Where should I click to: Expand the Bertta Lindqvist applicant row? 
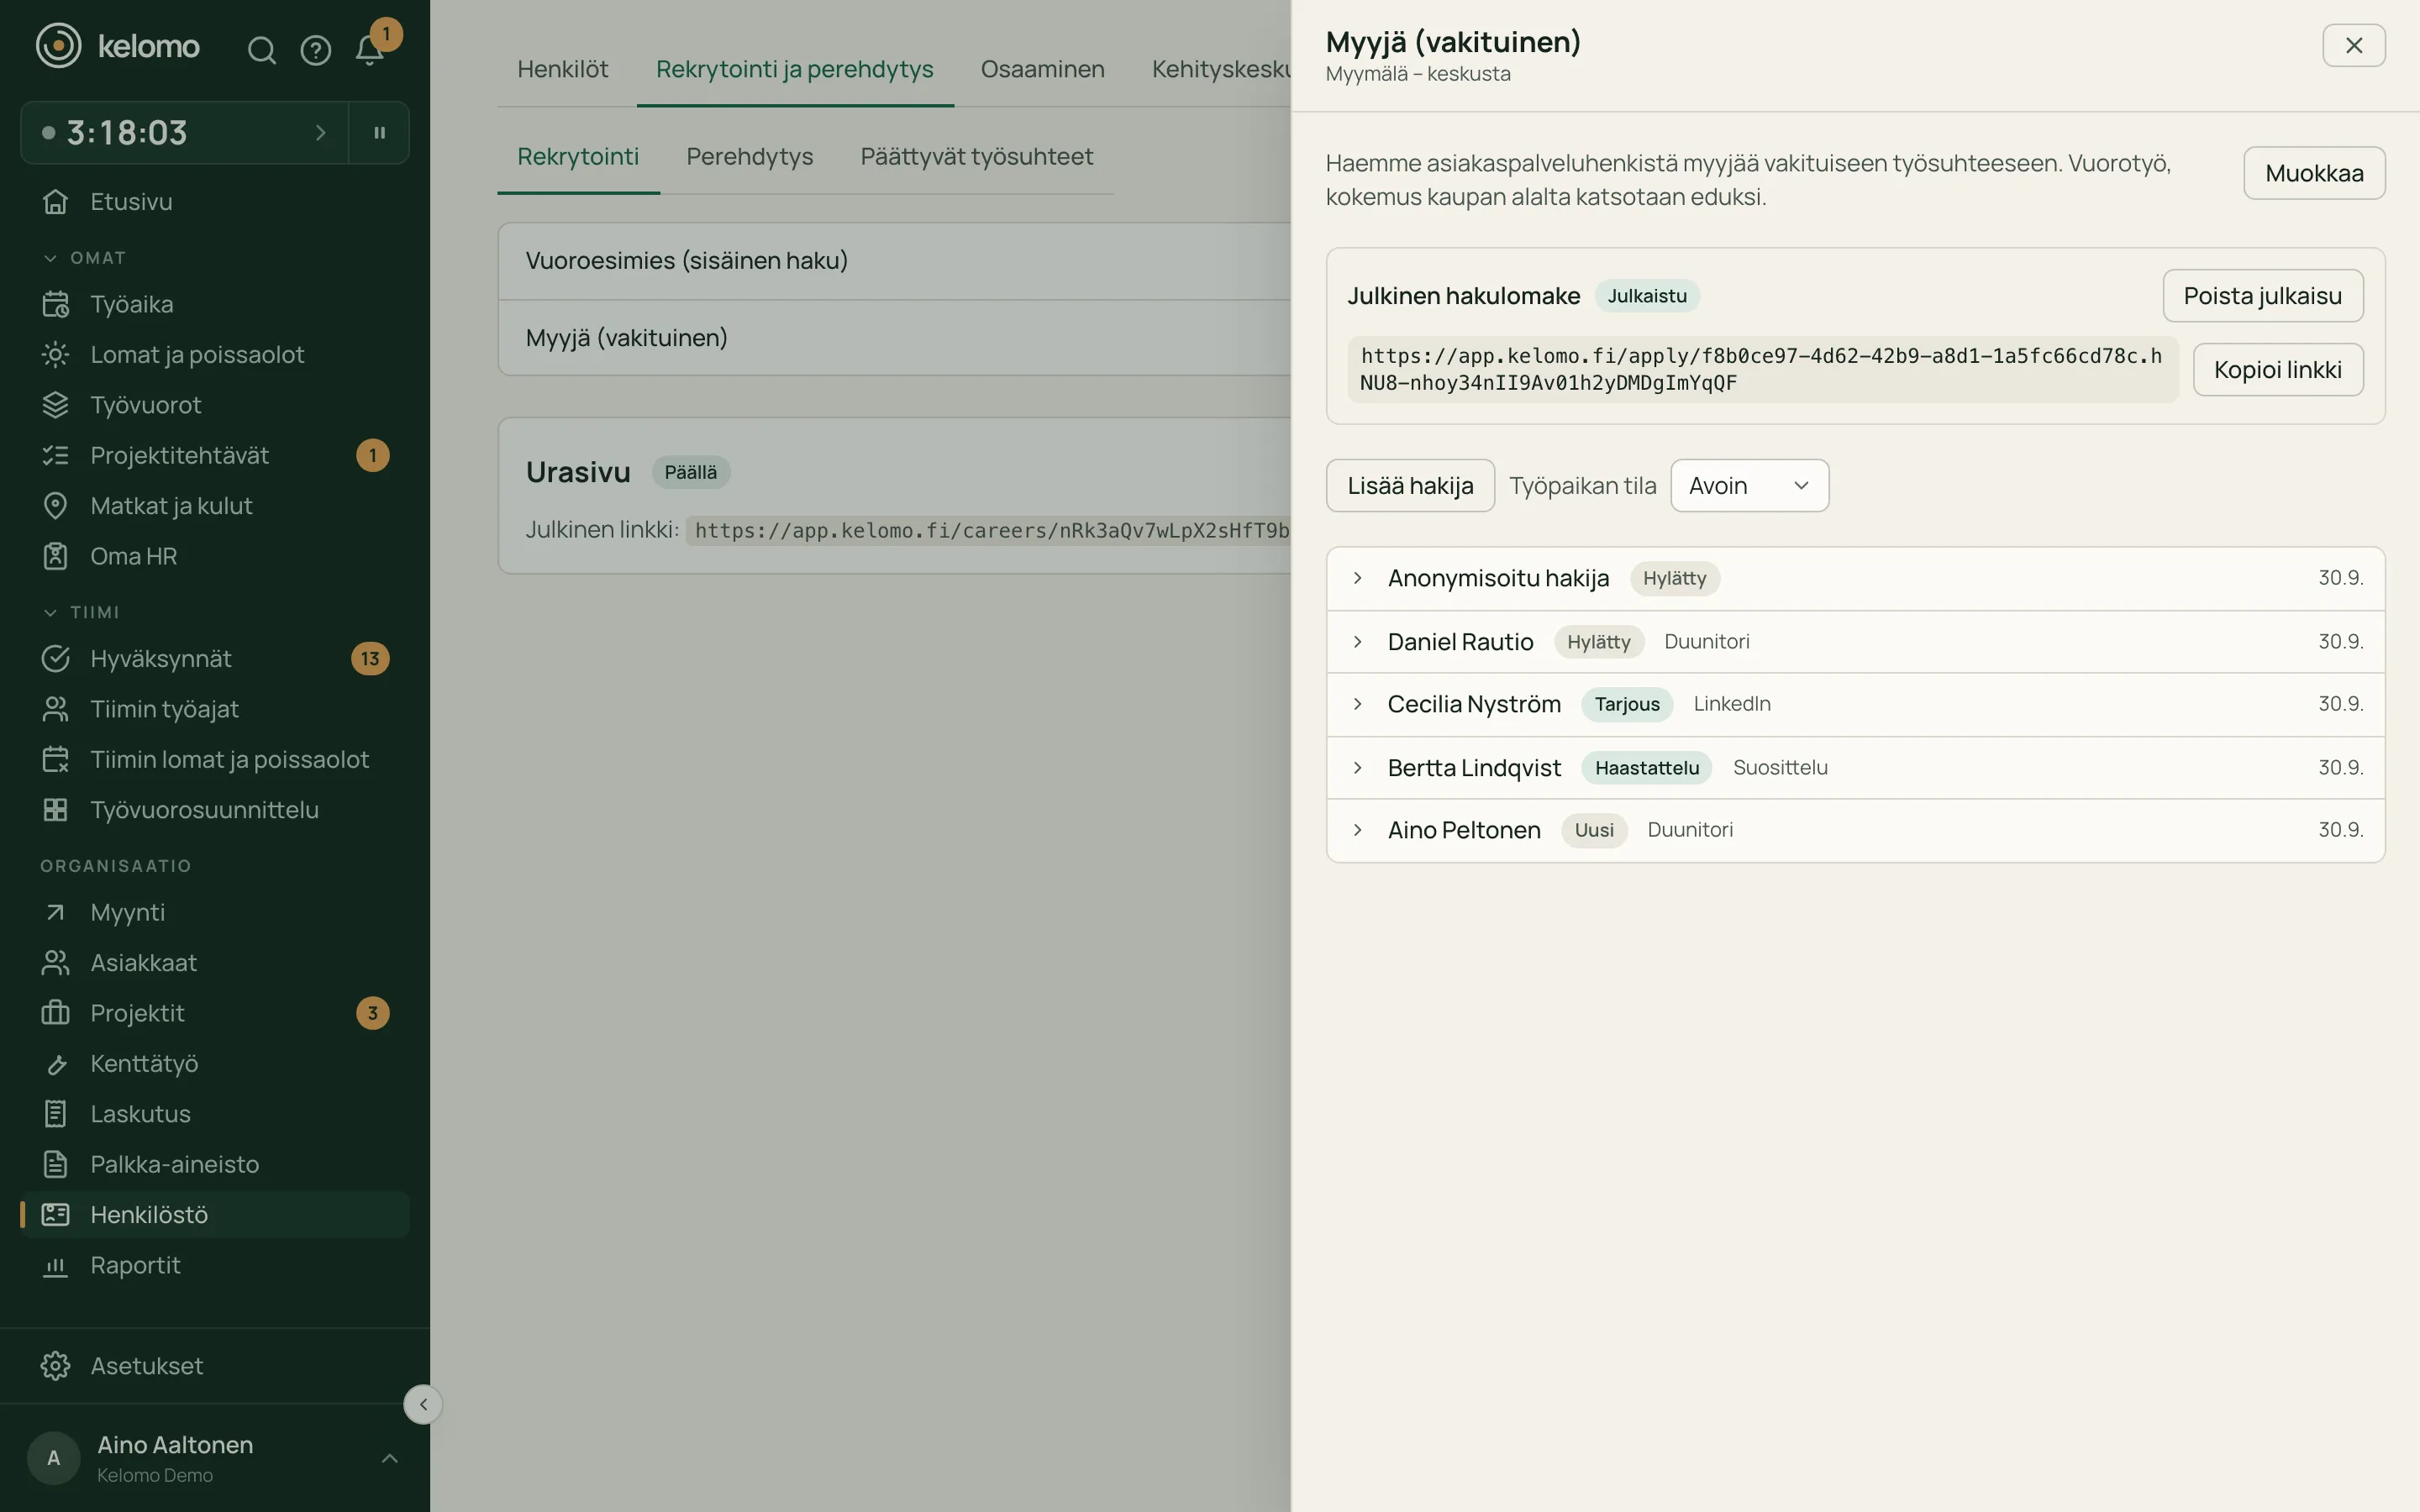[x=1855, y=767]
